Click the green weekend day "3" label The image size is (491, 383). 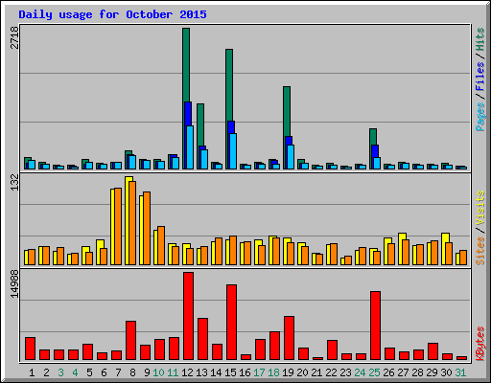(60, 372)
